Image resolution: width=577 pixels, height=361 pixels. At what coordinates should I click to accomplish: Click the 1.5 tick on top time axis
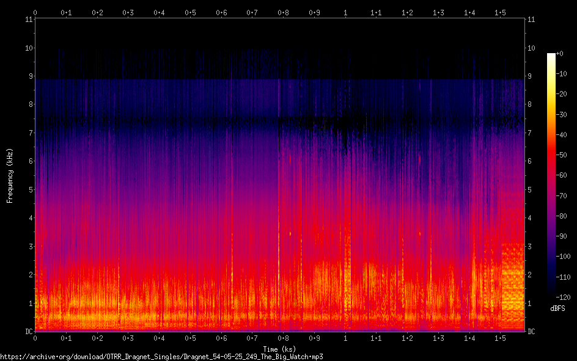tap(500, 12)
